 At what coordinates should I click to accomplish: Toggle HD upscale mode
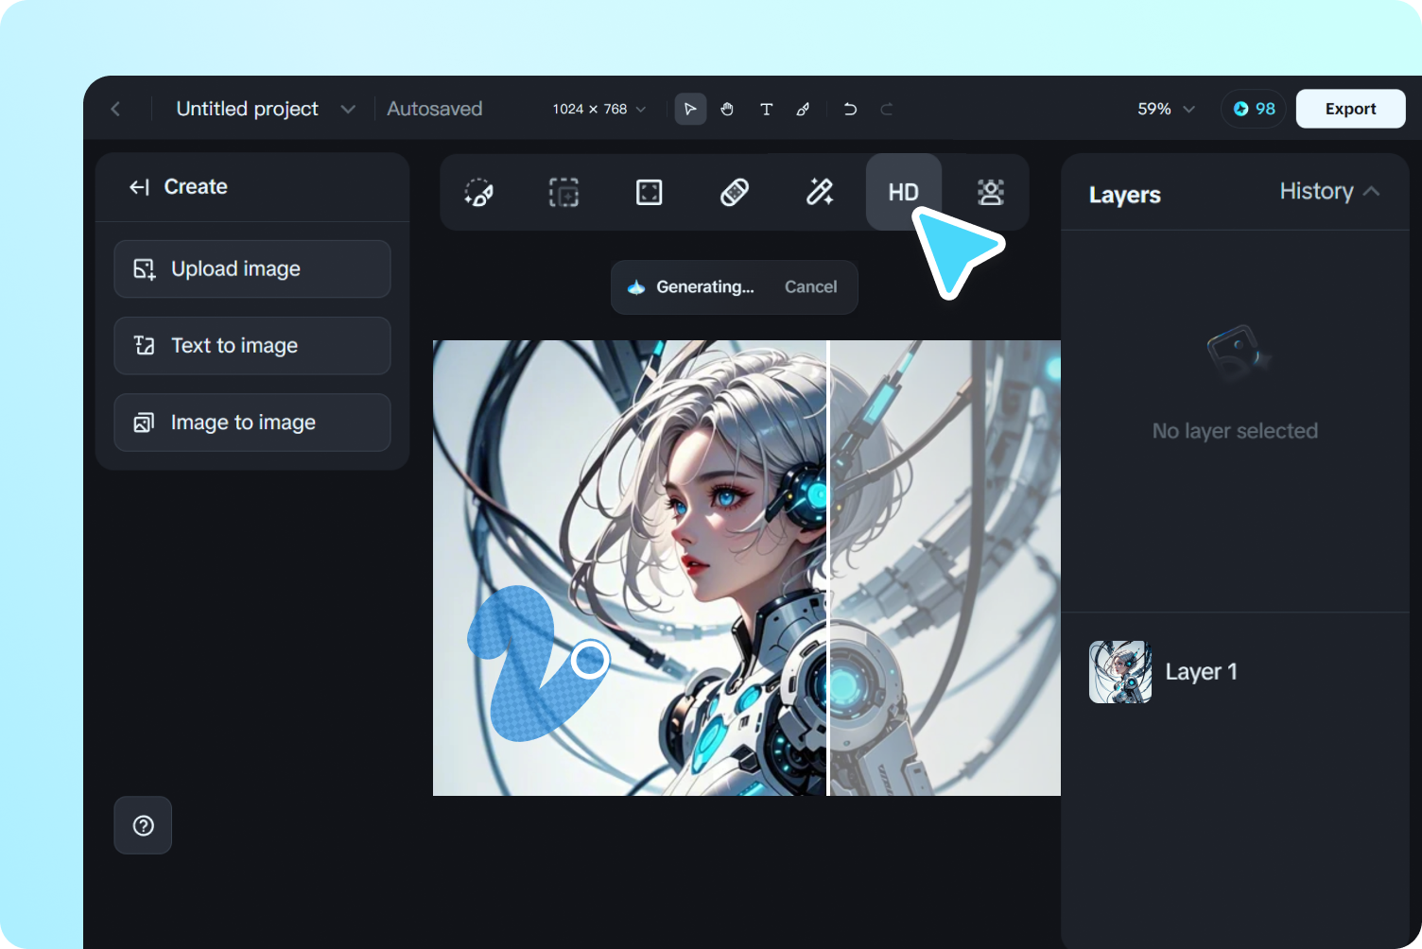click(903, 192)
